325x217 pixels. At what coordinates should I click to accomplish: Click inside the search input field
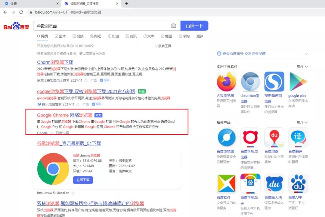(90, 26)
